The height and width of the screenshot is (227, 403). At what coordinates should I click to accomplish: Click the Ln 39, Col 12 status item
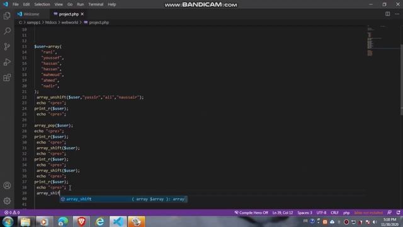tap(283, 212)
